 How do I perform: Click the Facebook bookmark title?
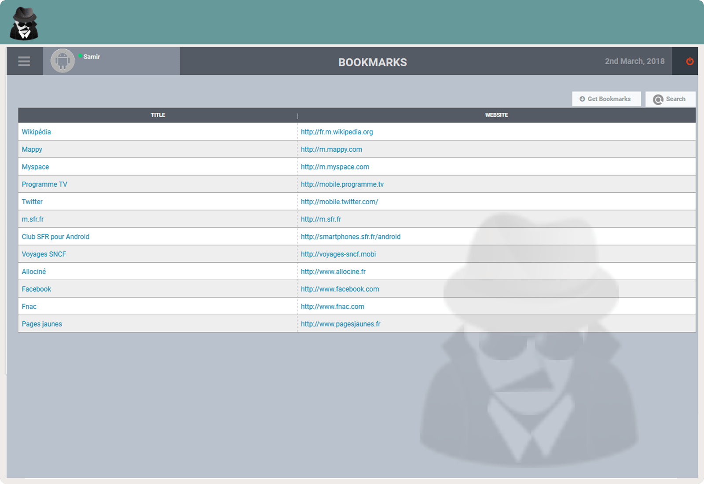(x=37, y=289)
